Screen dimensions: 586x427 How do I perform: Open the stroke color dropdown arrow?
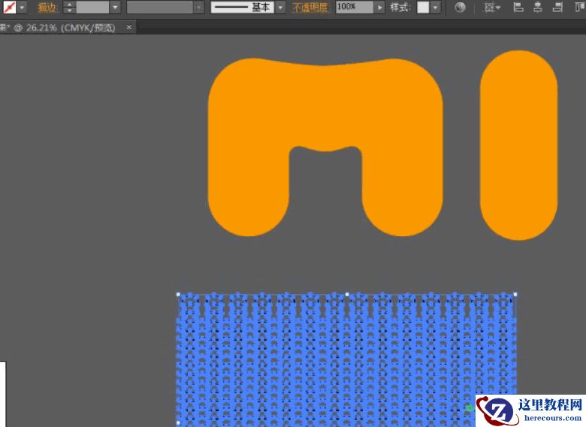pyautogui.click(x=22, y=8)
